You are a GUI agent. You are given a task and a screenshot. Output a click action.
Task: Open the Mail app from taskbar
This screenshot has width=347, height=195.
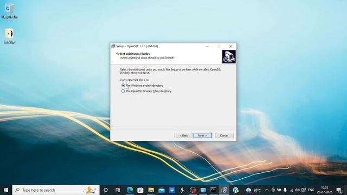[162, 190]
